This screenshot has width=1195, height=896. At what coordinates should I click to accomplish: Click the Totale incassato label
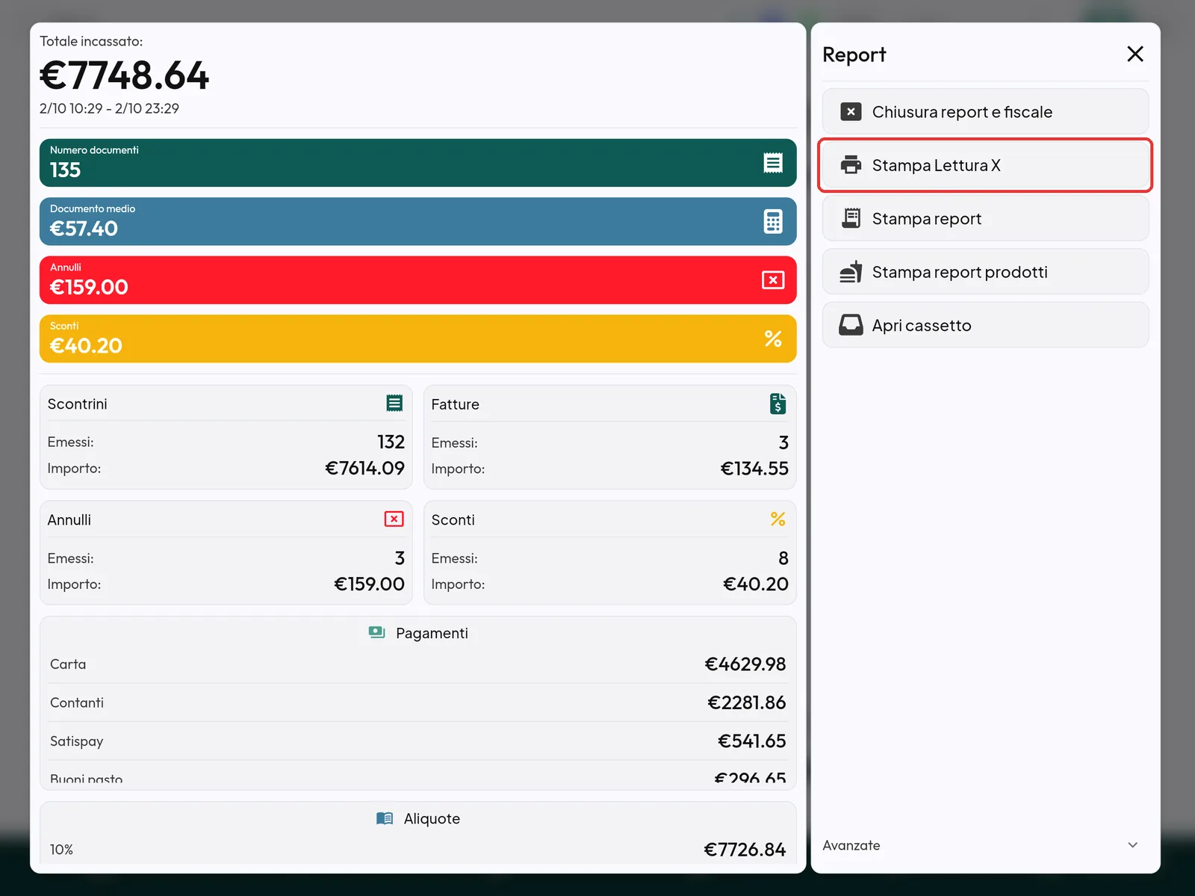click(91, 41)
